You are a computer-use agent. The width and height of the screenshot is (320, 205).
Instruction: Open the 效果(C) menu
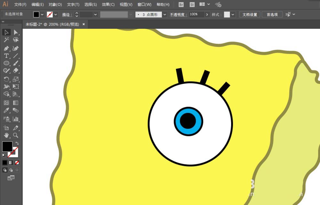coord(108,4)
